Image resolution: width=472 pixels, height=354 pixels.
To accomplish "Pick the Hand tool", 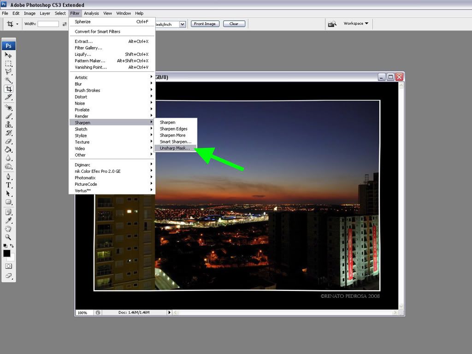I will (x=8, y=229).
